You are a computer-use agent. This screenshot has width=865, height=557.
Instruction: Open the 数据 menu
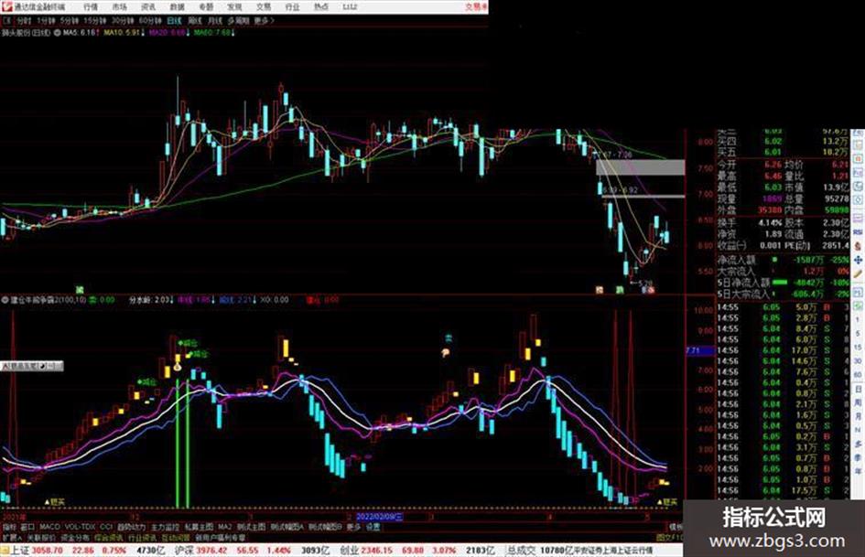tap(177, 6)
